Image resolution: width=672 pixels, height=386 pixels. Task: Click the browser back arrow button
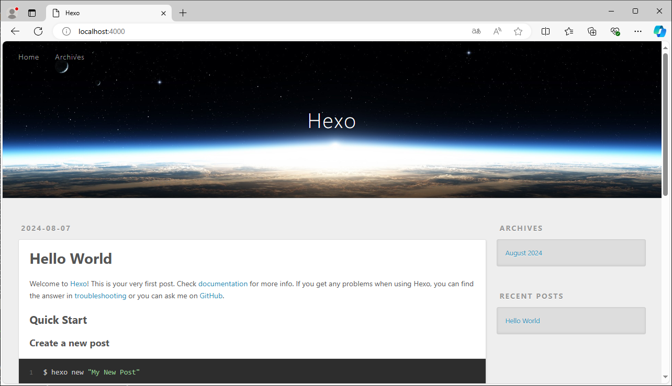(15, 31)
